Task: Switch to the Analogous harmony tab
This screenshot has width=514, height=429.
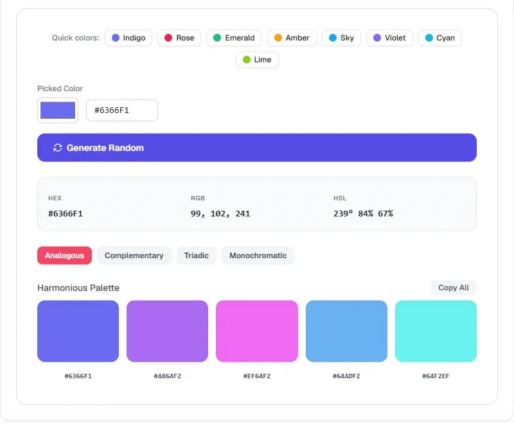Action: click(65, 256)
